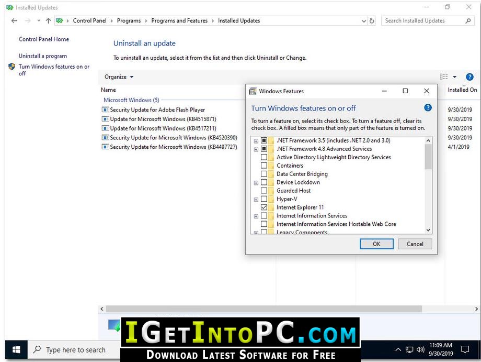Click the icon for Security Update KB4520390
The image size is (481, 362).
tap(105, 137)
